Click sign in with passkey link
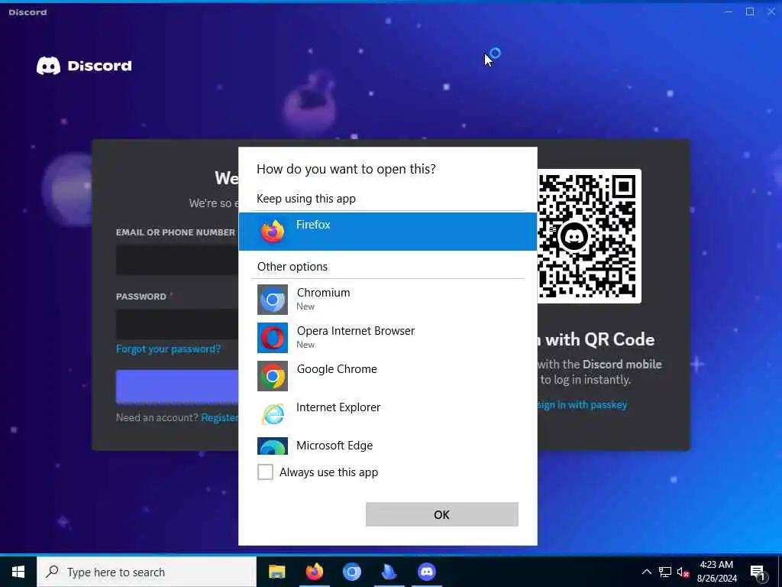 tap(582, 405)
